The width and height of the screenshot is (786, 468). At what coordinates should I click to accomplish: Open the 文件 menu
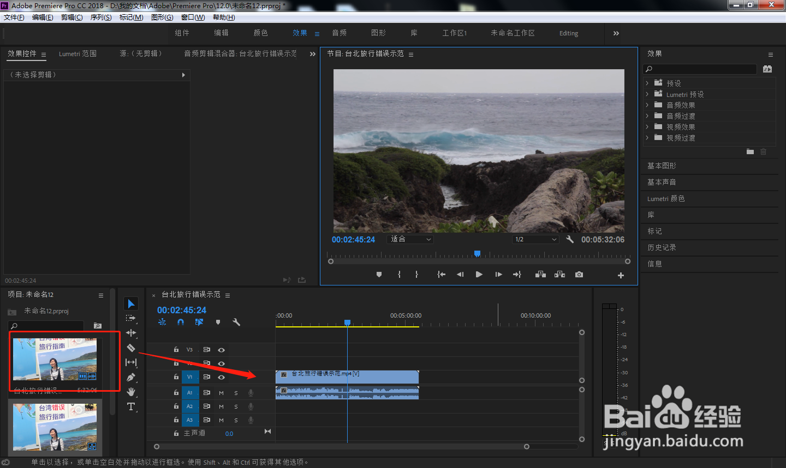(14, 17)
